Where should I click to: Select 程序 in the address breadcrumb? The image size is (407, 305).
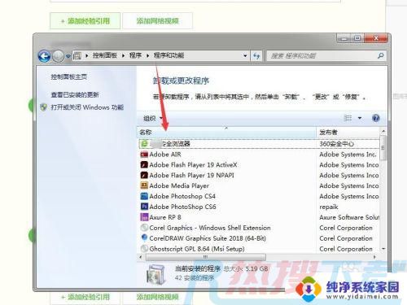[135, 55]
